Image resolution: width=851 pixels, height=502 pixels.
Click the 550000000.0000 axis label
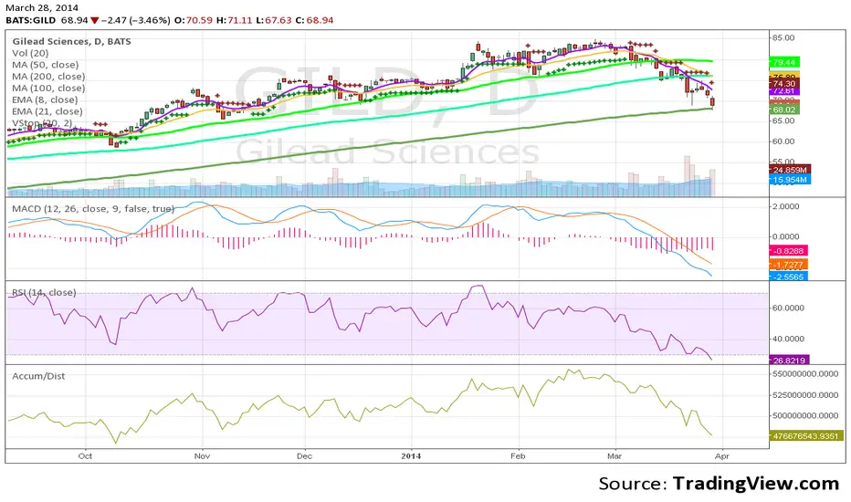point(805,374)
